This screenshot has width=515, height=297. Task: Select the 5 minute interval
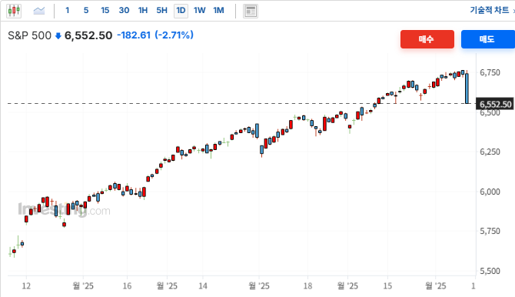click(x=86, y=11)
